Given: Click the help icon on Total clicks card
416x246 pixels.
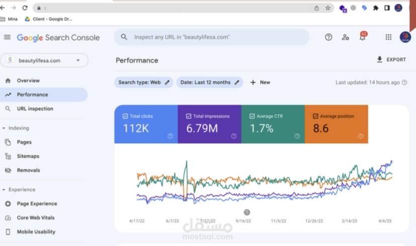Looking at the screenshot, I should point(170,136).
